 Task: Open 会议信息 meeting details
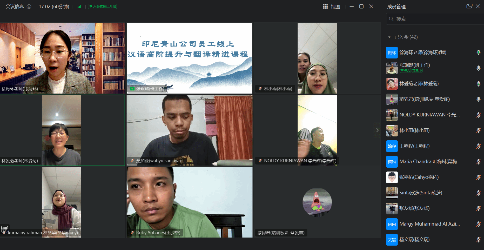coord(15,6)
